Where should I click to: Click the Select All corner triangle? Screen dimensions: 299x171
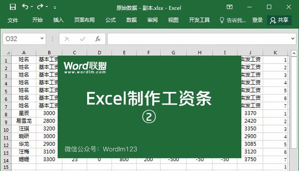tap(8, 53)
